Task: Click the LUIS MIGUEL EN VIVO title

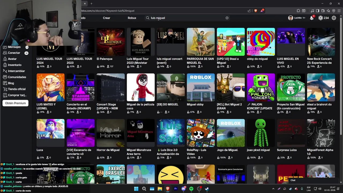Action: click(x=288, y=61)
